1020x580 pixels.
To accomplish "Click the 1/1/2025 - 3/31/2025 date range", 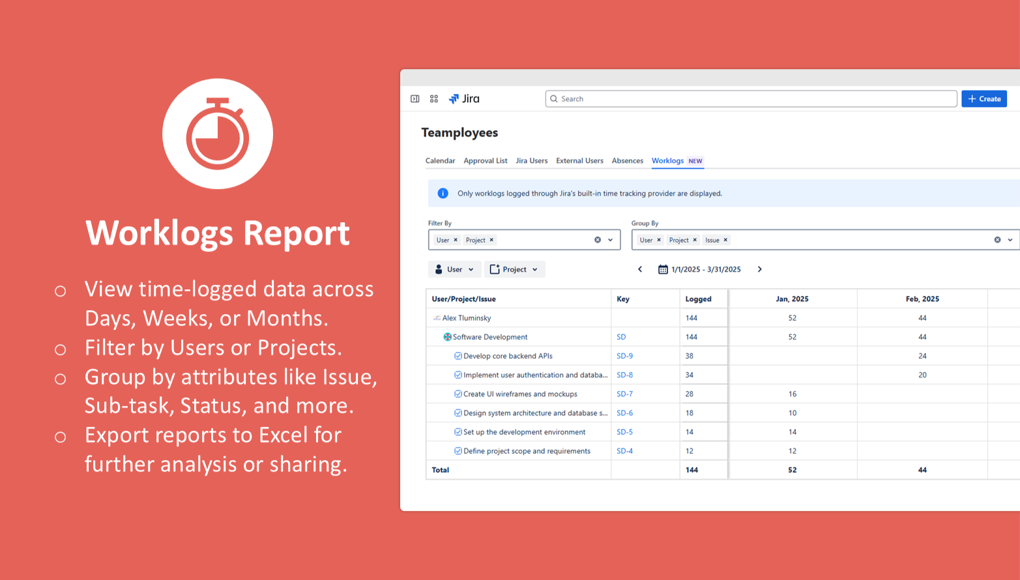I will (706, 269).
